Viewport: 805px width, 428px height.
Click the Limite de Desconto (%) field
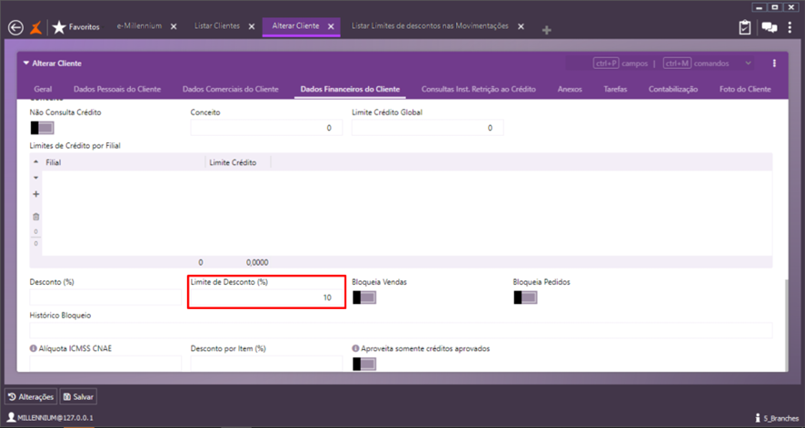coord(266,297)
